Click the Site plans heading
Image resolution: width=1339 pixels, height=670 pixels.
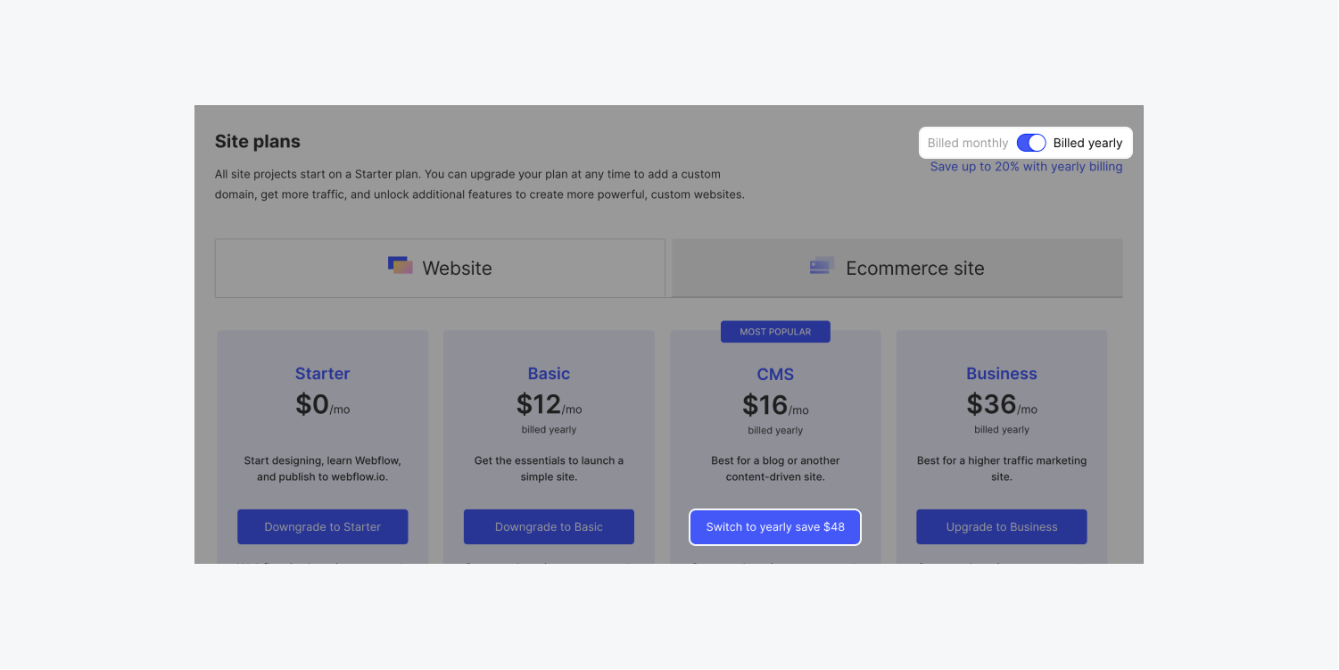click(257, 141)
